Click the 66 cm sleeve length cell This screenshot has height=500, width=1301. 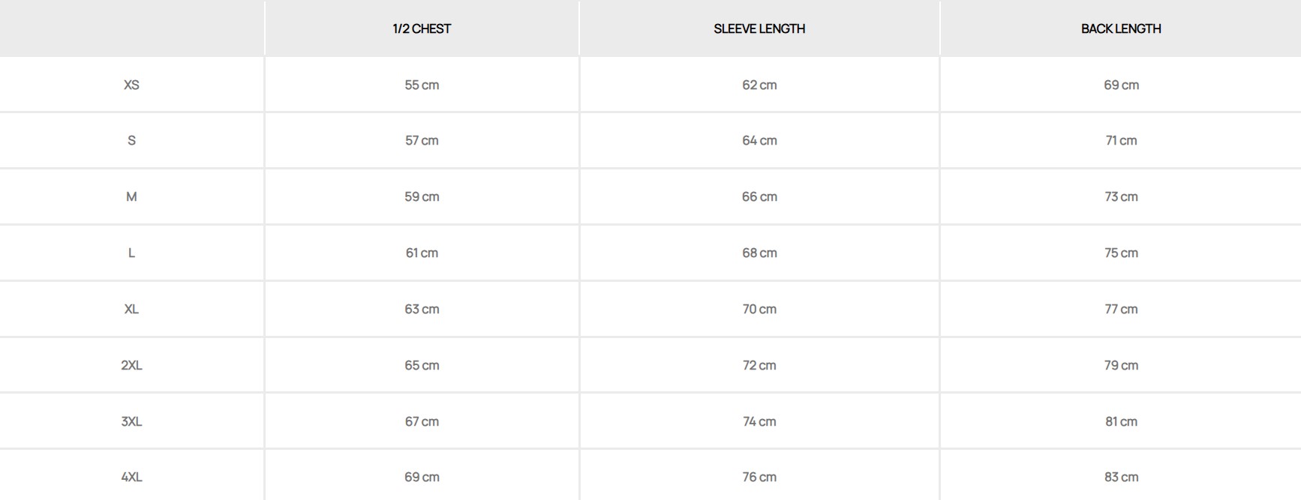759,196
